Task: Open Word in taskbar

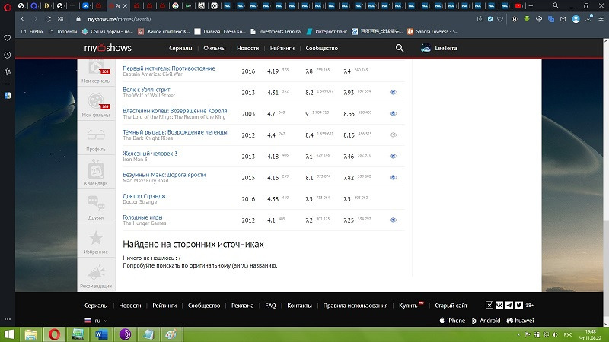Action: pos(101,334)
